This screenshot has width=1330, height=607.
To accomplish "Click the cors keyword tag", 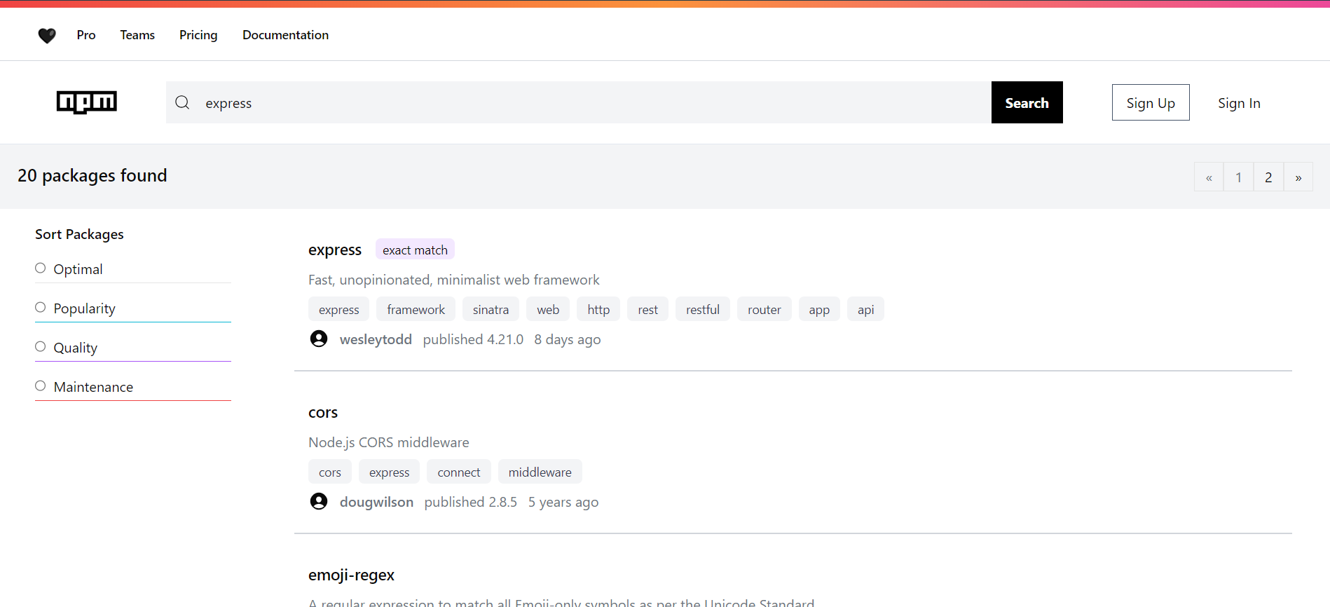I will 330,472.
